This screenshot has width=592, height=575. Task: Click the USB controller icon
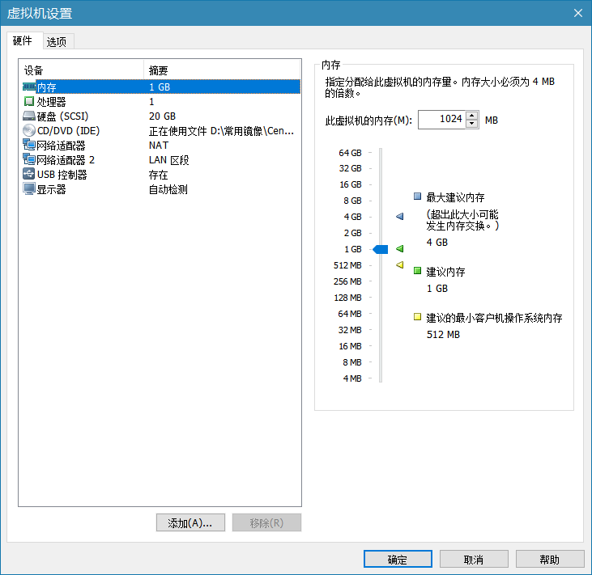[29, 174]
